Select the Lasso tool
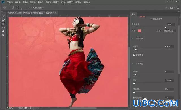Screen dimensions: 181x110 pyautogui.click(x=3, y=28)
